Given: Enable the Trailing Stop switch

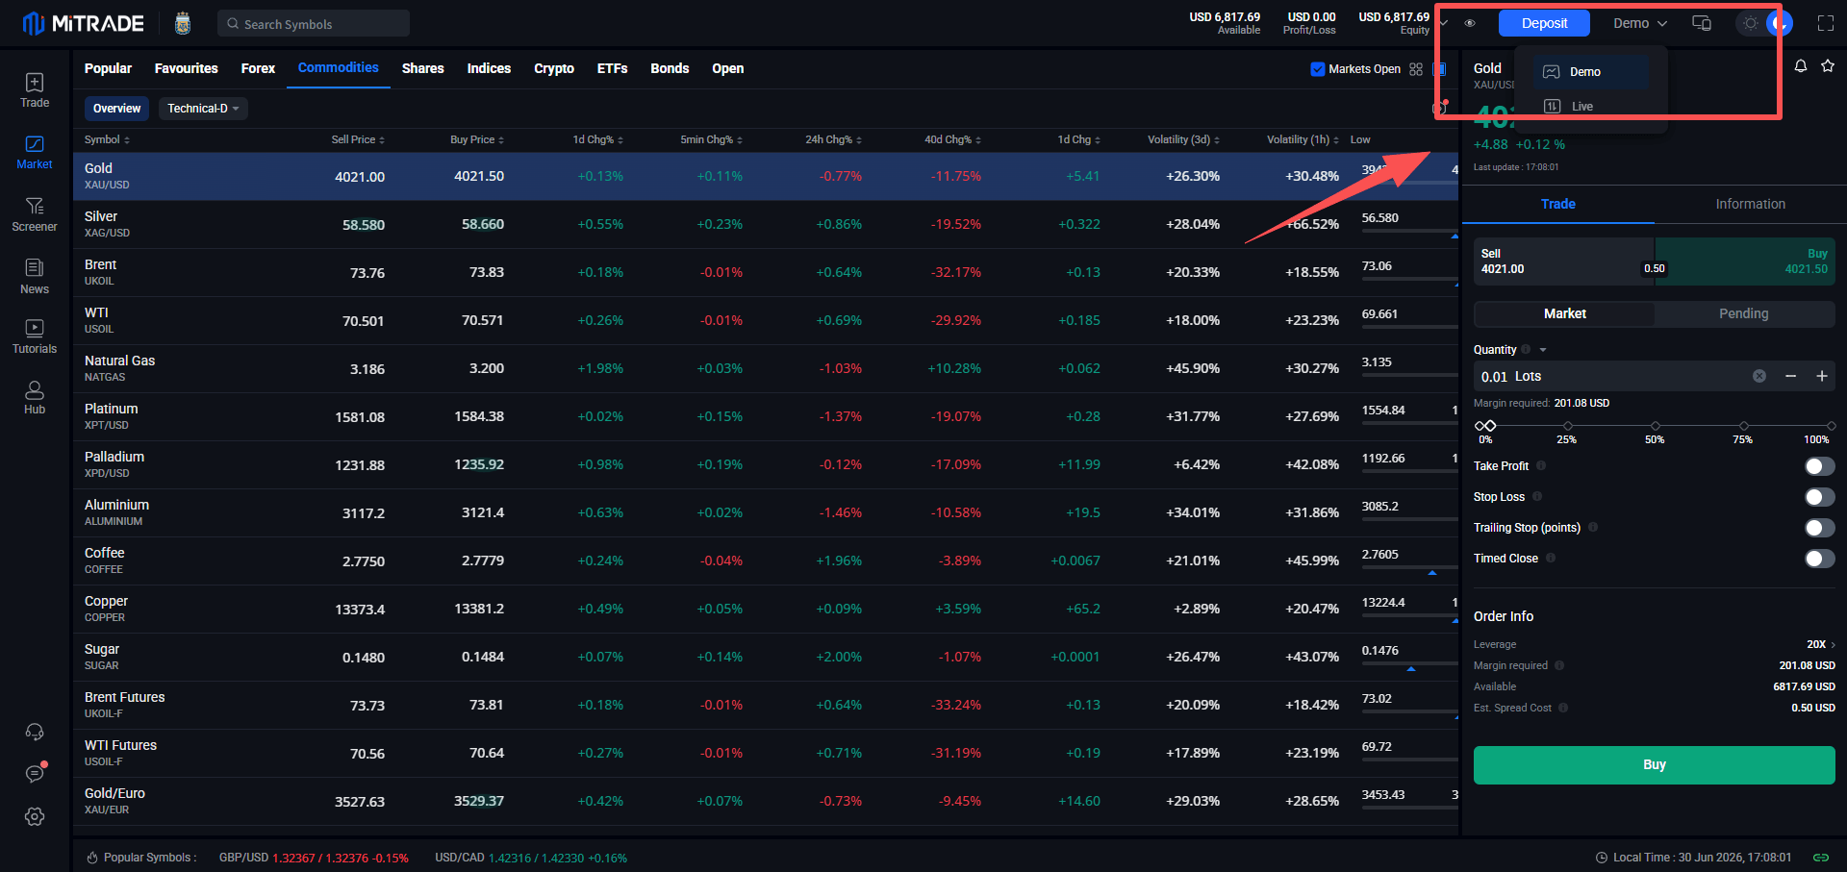Looking at the screenshot, I should coord(1820,528).
